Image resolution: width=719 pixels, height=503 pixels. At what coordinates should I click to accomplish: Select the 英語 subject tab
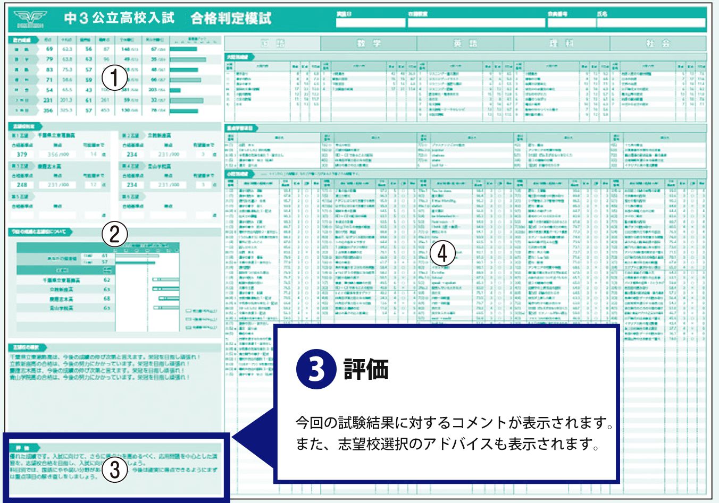465,44
